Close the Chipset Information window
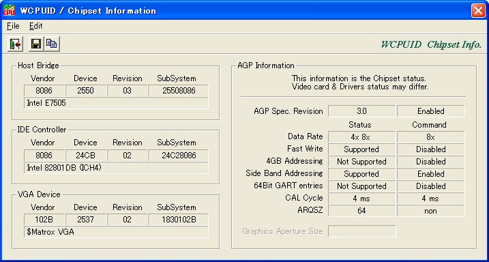This screenshot has width=489, height=262. click(x=478, y=11)
